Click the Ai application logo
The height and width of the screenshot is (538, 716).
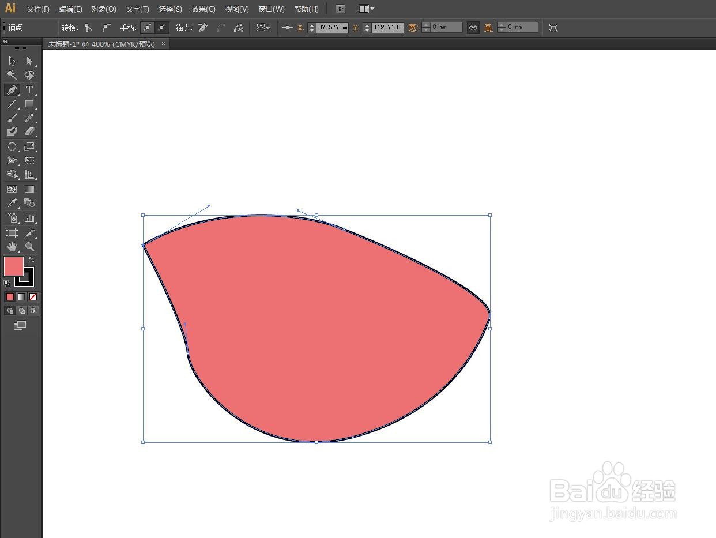(10, 8)
